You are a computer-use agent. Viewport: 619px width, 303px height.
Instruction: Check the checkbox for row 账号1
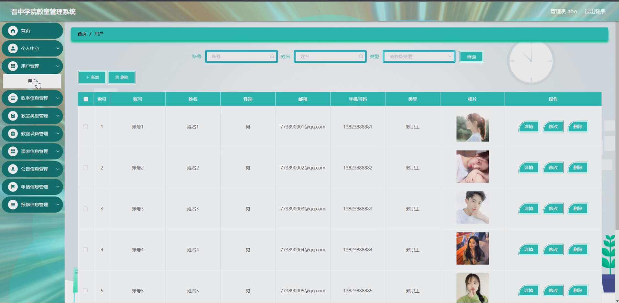(85, 127)
